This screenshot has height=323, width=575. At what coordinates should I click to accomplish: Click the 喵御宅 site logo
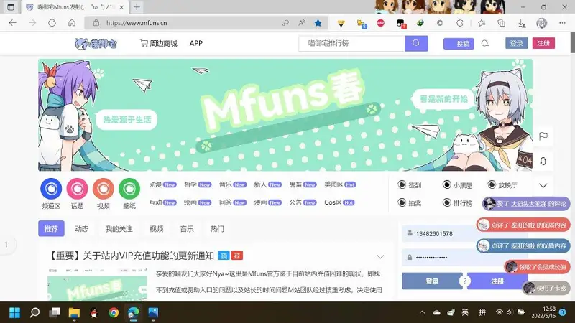pyautogui.click(x=96, y=44)
